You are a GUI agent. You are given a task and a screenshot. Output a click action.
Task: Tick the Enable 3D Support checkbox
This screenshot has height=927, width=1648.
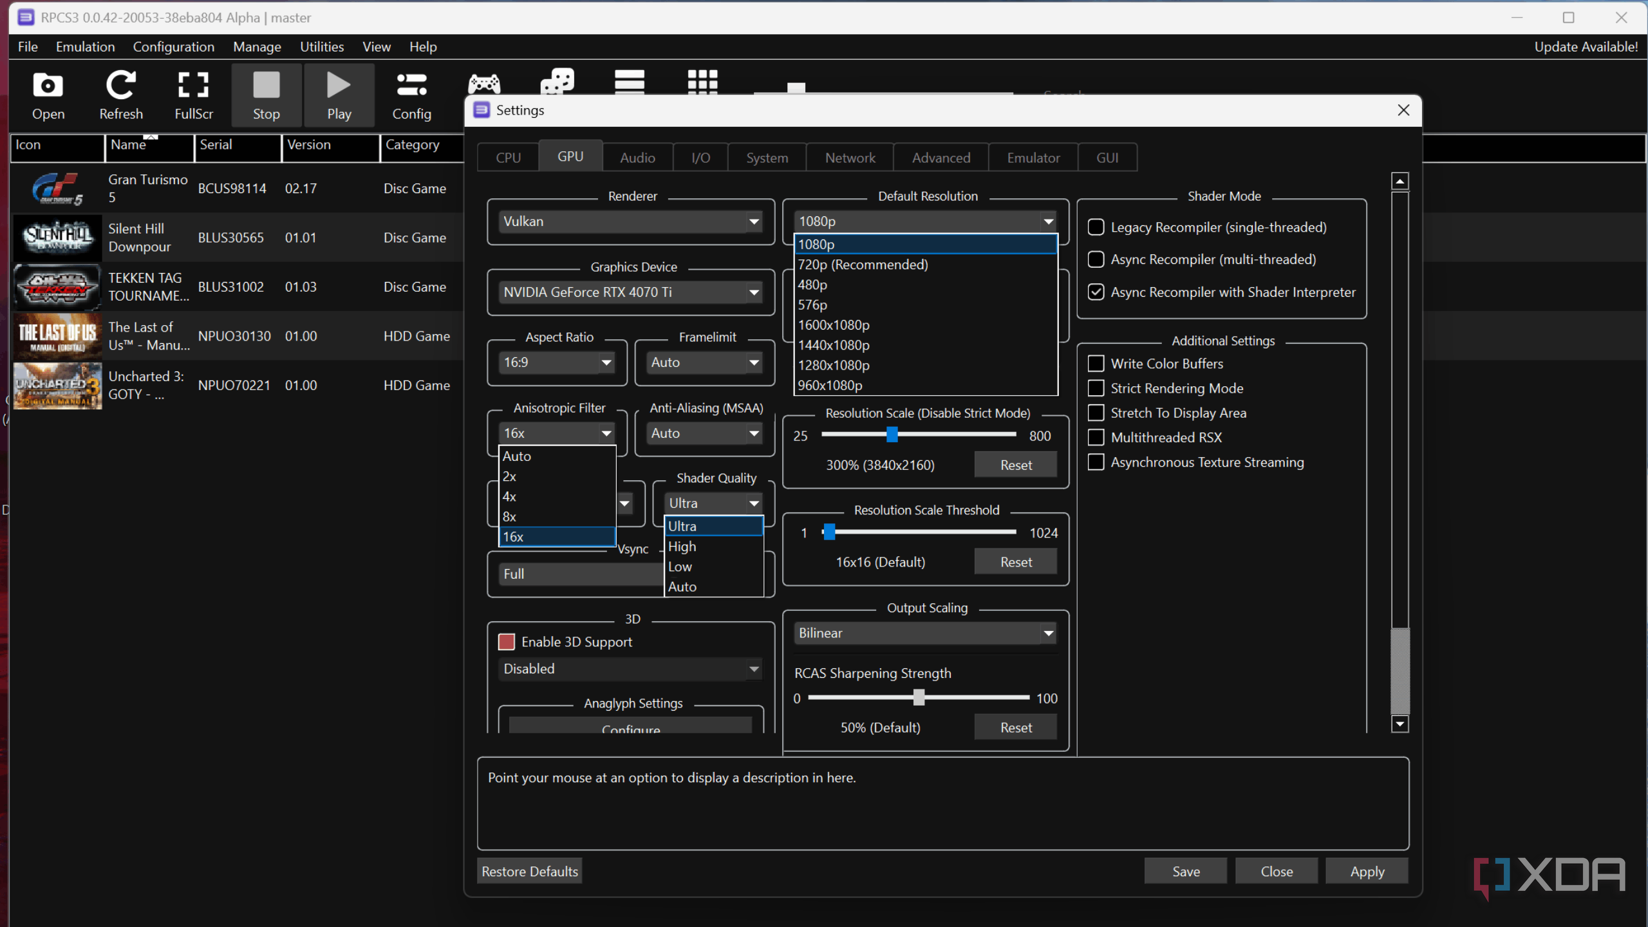click(x=507, y=642)
